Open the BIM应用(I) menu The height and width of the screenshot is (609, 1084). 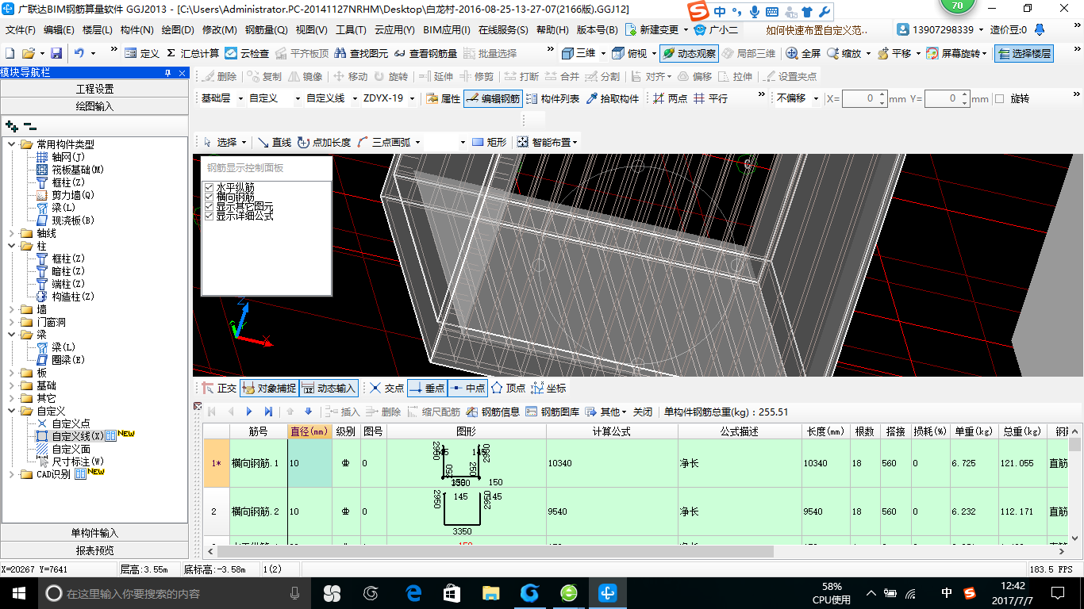click(x=447, y=30)
